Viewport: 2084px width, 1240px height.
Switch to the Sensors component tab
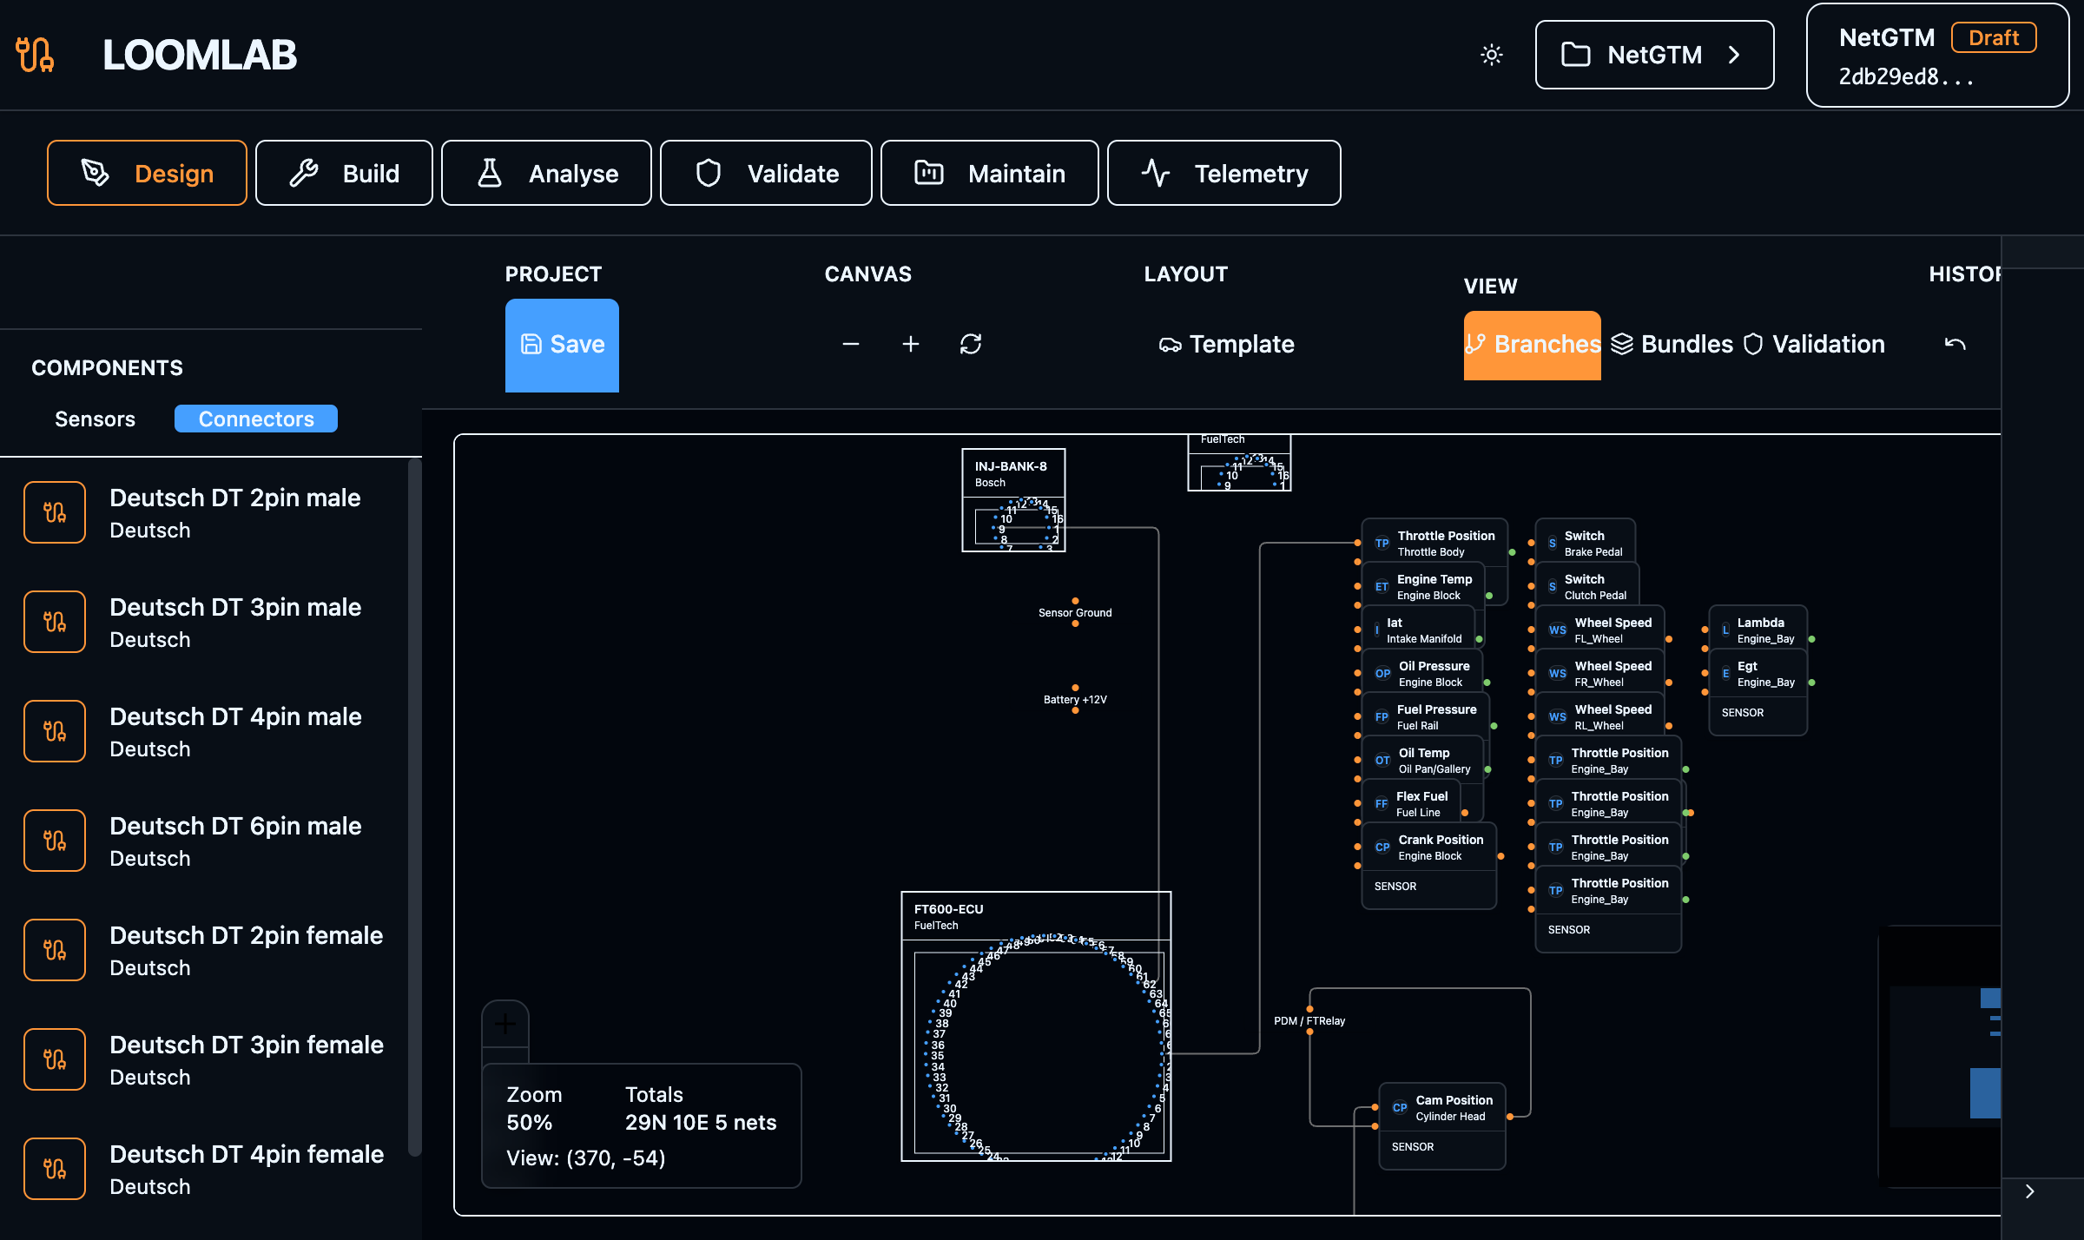click(x=95, y=419)
